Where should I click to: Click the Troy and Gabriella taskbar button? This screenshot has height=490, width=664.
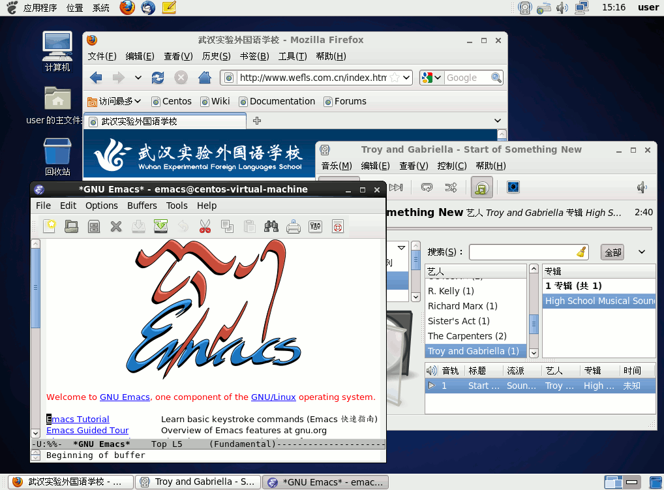click(x=198, y=482)
